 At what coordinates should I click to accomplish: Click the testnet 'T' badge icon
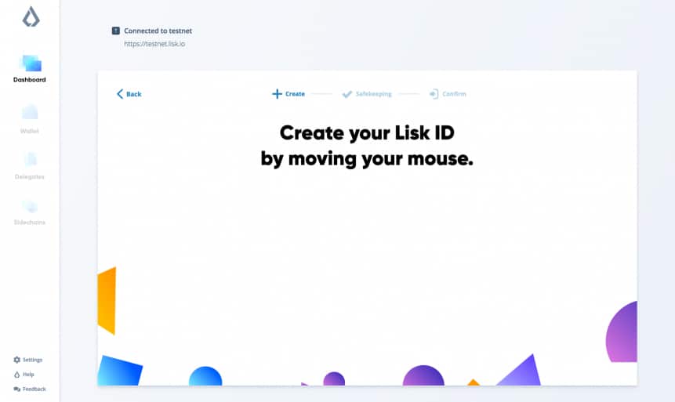pos(116,31)
